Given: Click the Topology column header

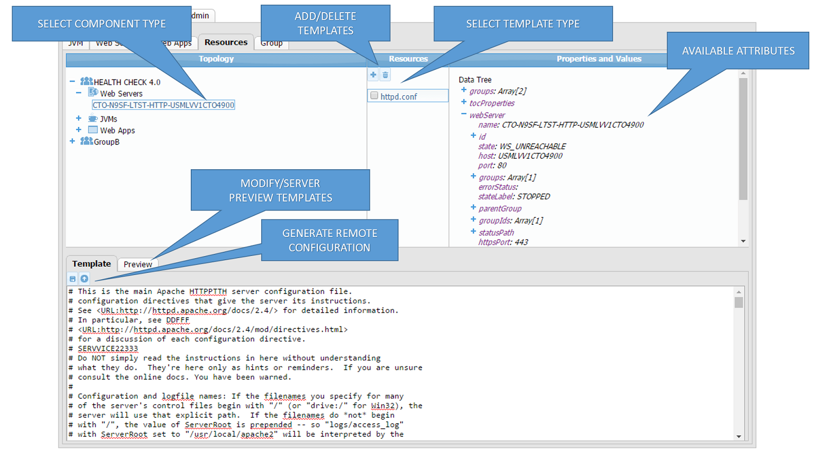Looking at the screenshot, I should point(216,59).
